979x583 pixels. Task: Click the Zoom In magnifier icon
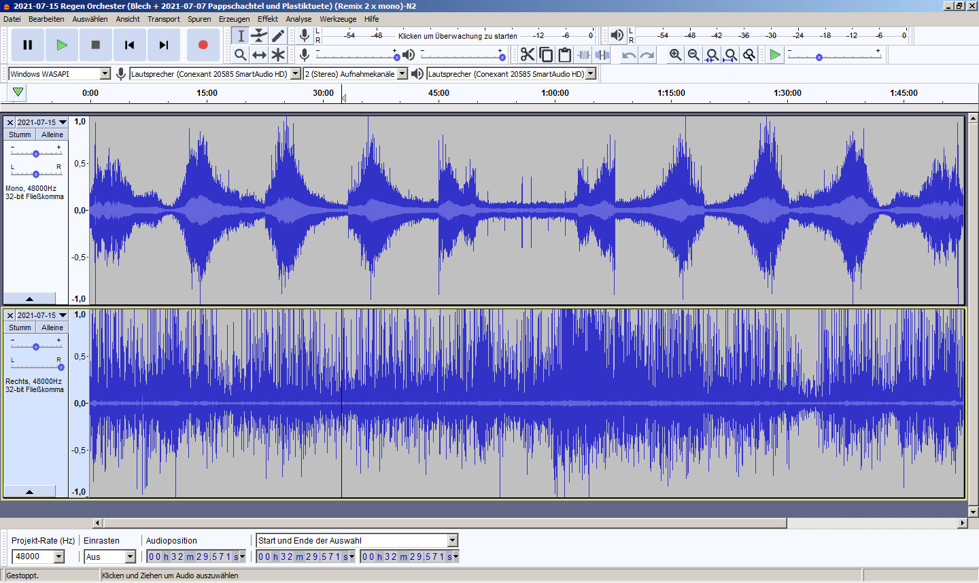point(675,55)
